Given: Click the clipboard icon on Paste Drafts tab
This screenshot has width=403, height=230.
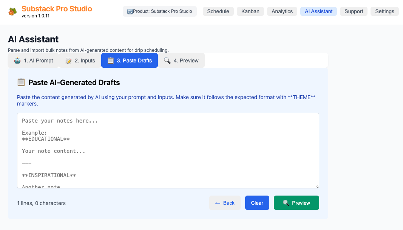Looking at the screenshot, I should tap(111, 61).
